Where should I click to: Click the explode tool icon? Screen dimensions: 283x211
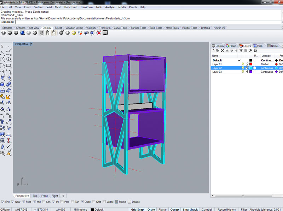click(x=8, y=97)
